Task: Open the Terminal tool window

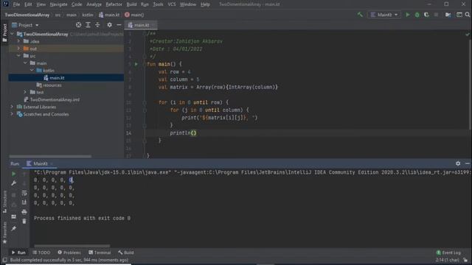Action: (100, 252)
